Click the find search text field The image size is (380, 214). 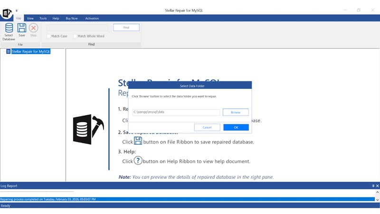77,28
